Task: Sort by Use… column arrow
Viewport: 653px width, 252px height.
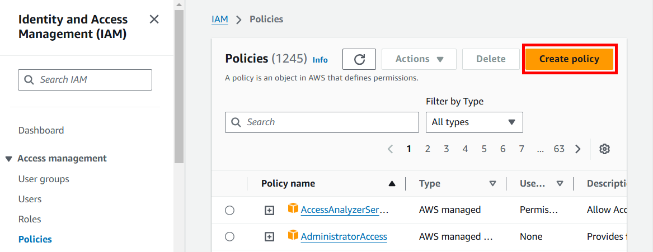Action: tap(560, 183)
